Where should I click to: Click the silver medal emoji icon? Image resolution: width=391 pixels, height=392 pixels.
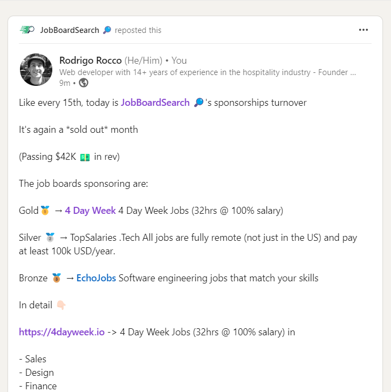pos(50,238)
